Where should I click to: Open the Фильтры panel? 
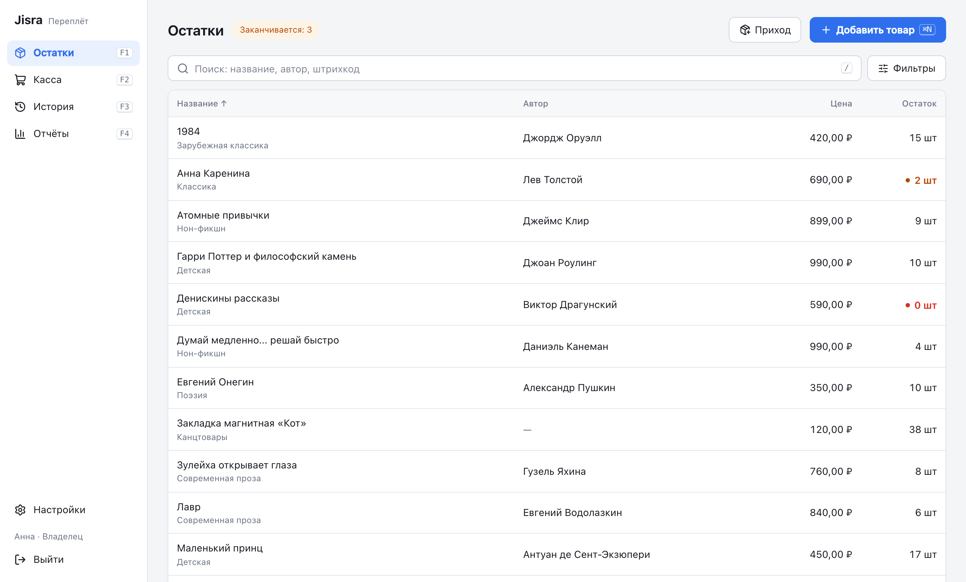[x=906, y=68]
